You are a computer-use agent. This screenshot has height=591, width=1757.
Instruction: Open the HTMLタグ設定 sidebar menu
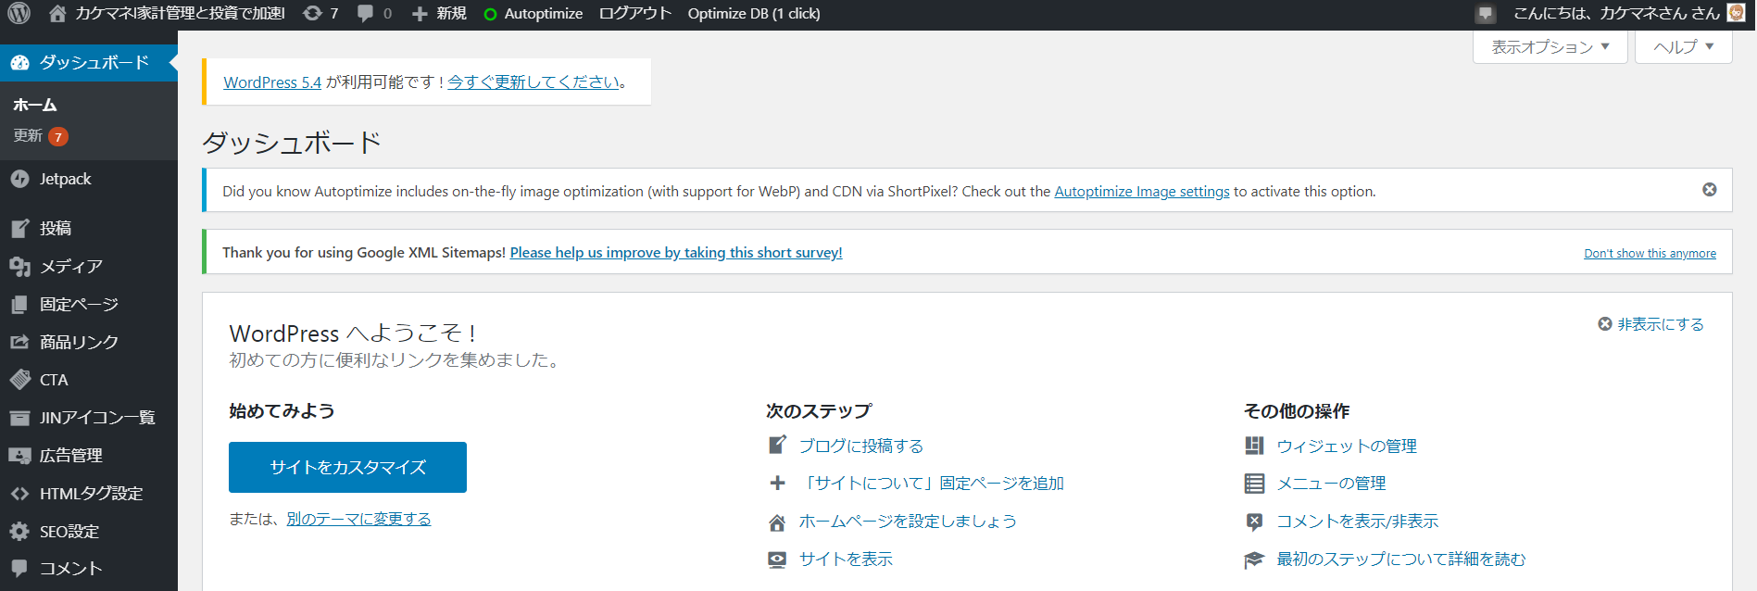pos(89,494)
